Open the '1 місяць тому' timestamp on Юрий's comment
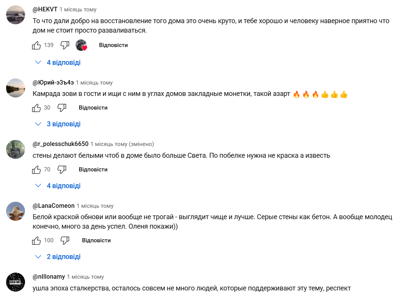The height and width of the screenshot is (295, 397). [94, 83]
